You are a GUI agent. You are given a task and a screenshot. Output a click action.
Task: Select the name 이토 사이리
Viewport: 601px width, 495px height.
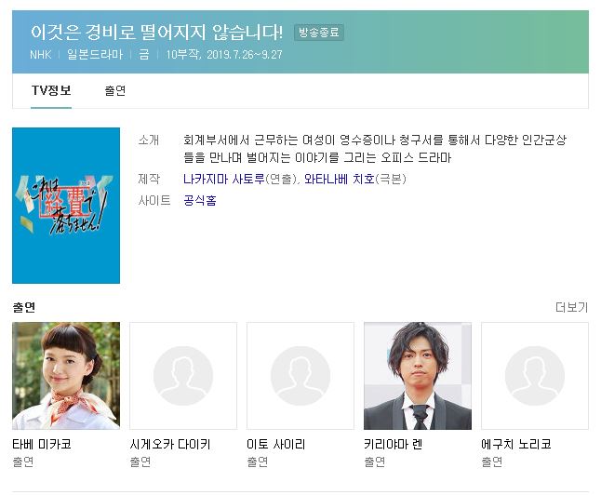coord(276,445)
